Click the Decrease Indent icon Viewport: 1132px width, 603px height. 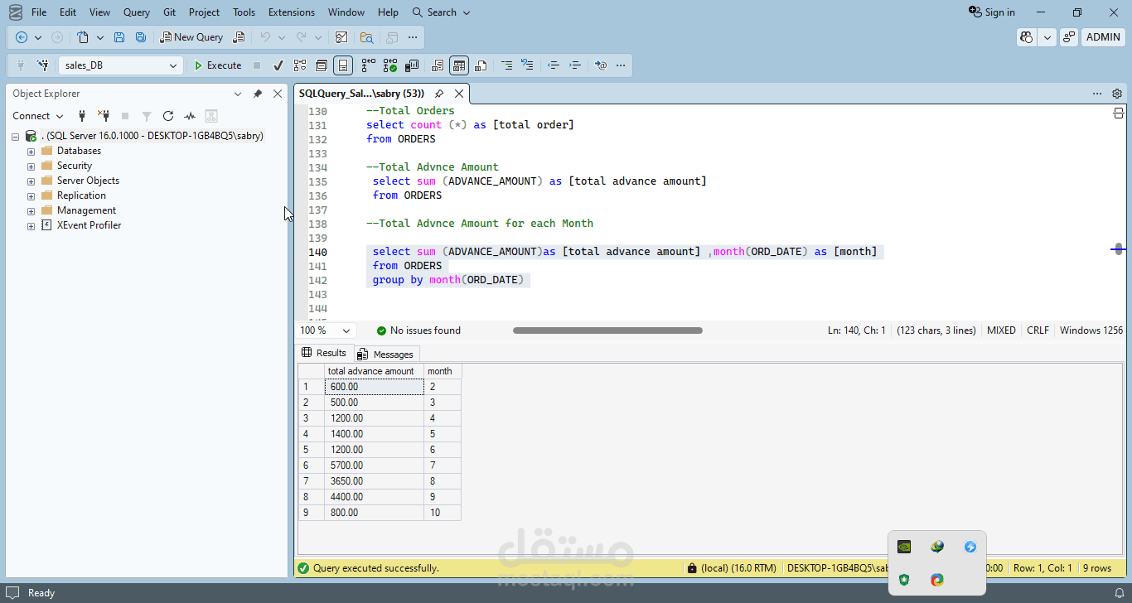pos(554,65)
